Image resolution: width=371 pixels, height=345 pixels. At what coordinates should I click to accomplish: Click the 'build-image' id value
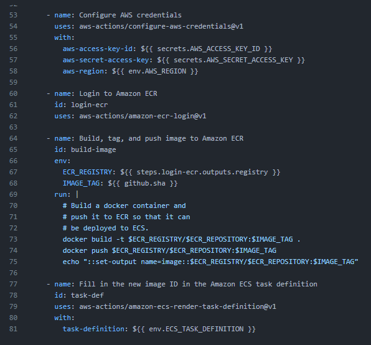point(93,150)
